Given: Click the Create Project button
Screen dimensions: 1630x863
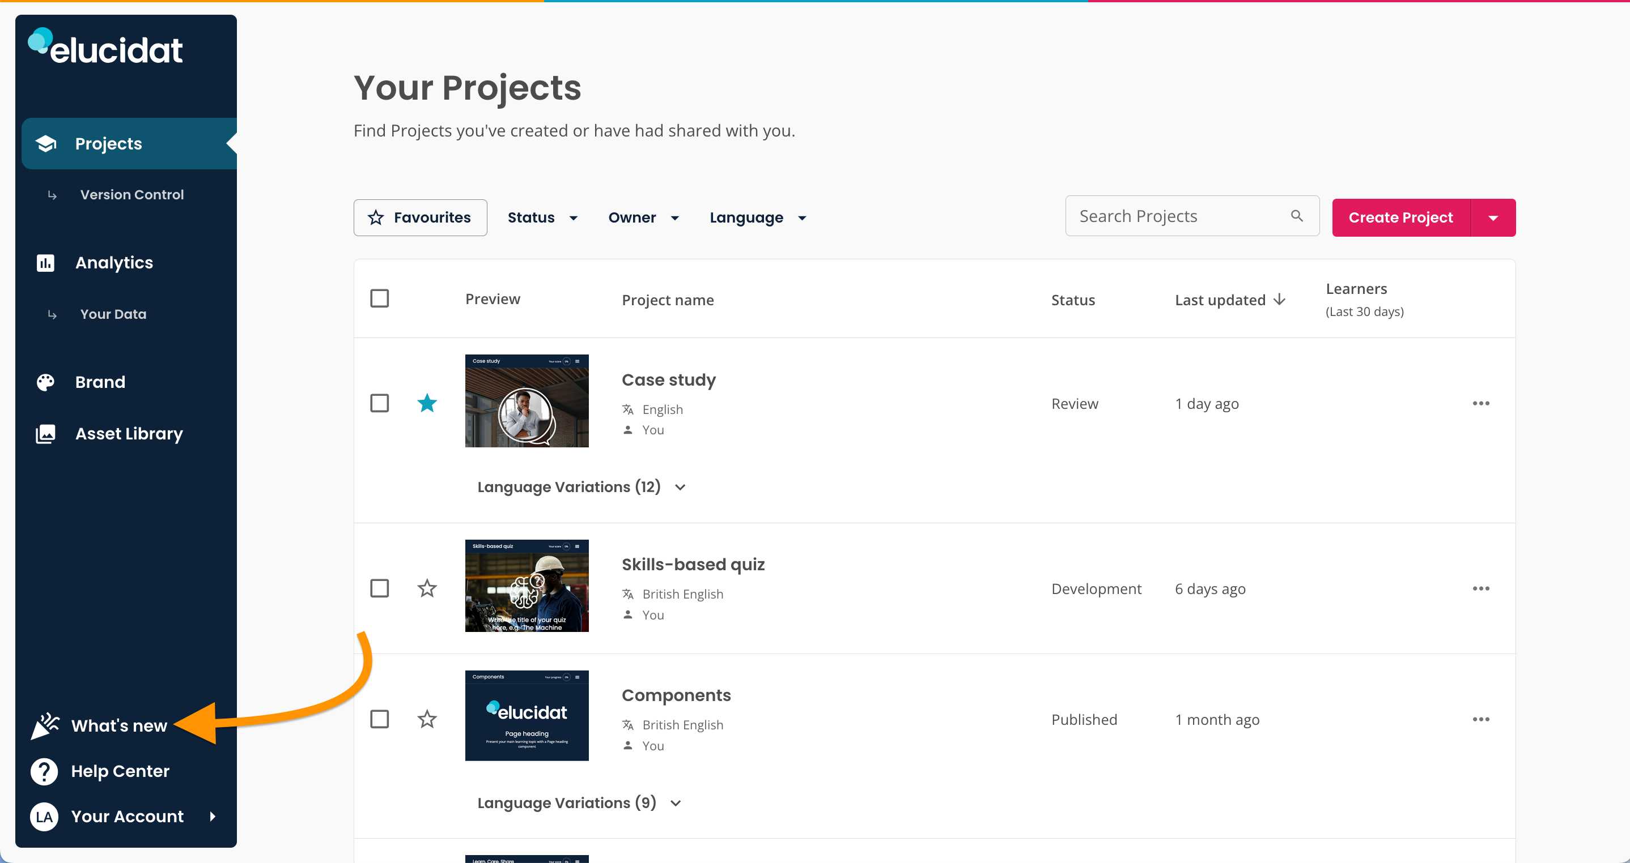Looking at the screenshot, I should 1401,217.
